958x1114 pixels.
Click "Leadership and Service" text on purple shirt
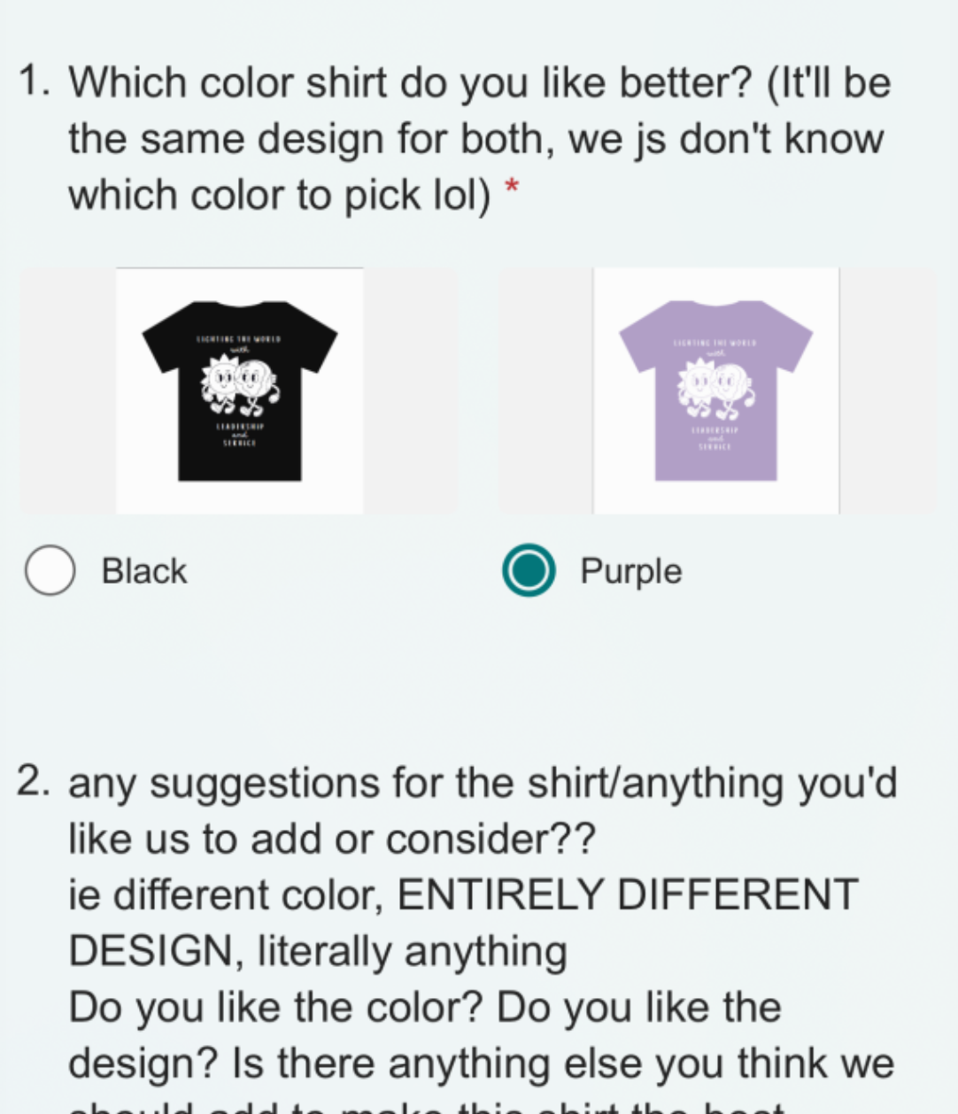click(x=715, y=437)
